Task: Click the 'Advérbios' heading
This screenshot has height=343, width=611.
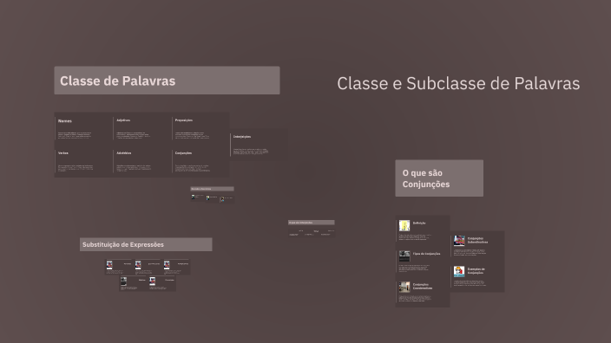Action: coord(124,153)
